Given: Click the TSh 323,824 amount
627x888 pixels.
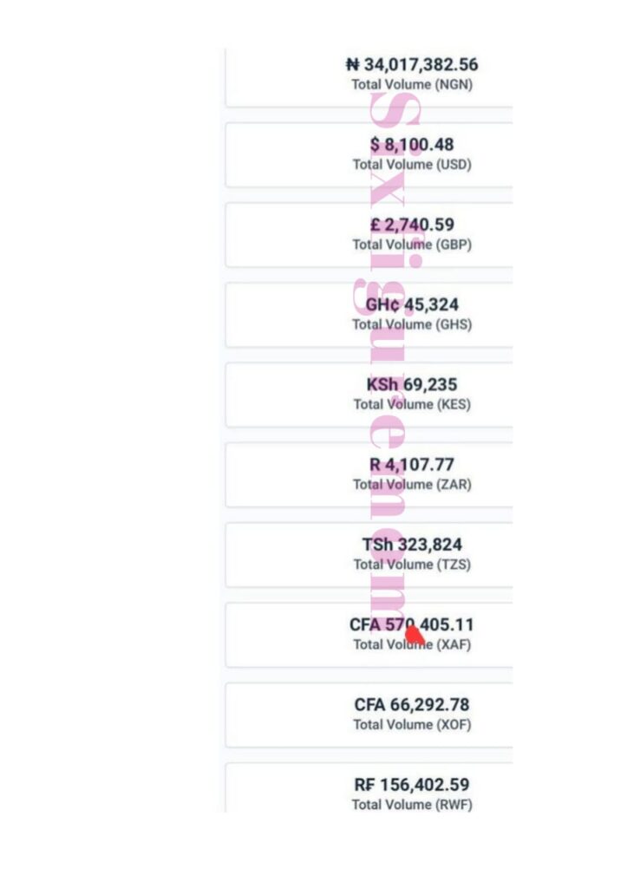Looking at the screenshot, I should point(412,545).
